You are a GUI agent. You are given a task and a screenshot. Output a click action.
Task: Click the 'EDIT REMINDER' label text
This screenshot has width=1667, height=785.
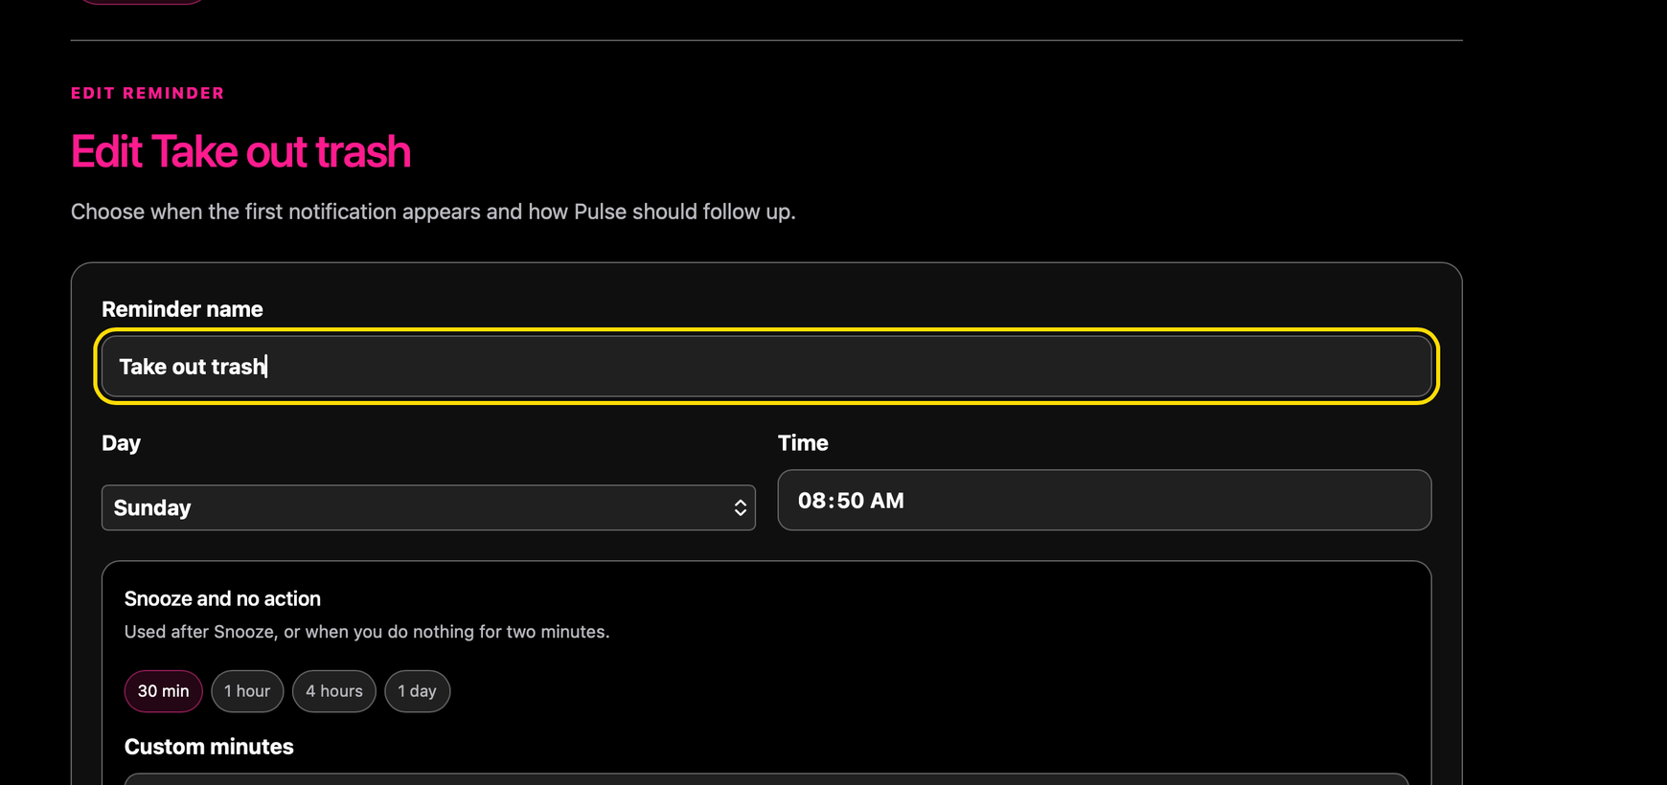pyautogui.click(x=148, y=93)
